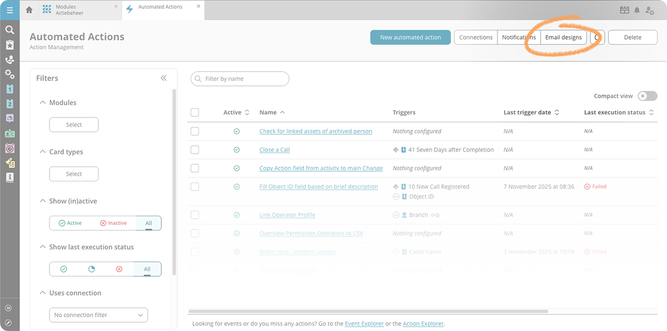Click the phone caller icon in sidebar
Viewport: 667px width, 331px height.
9,59
